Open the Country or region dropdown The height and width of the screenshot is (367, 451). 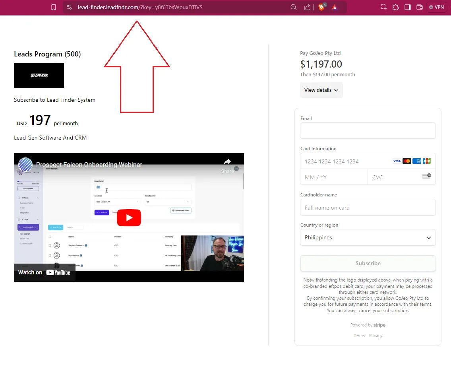368,237
